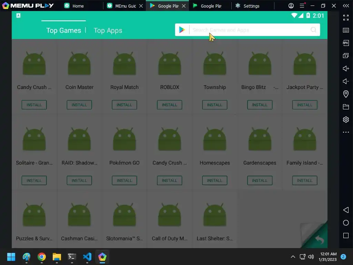Open the GPS location pin tool
Viewport: 353px width, 265px height.
pyautogui.click(x=346, y=94)
